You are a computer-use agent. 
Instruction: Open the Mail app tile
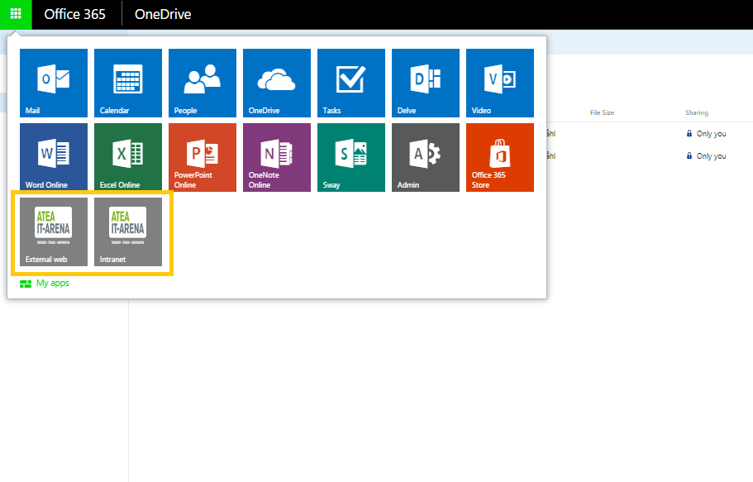[x=54, y=83]
